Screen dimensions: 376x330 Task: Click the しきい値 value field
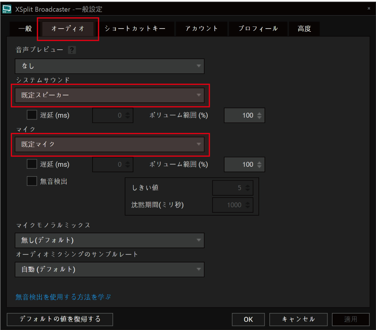coord(233,188)
